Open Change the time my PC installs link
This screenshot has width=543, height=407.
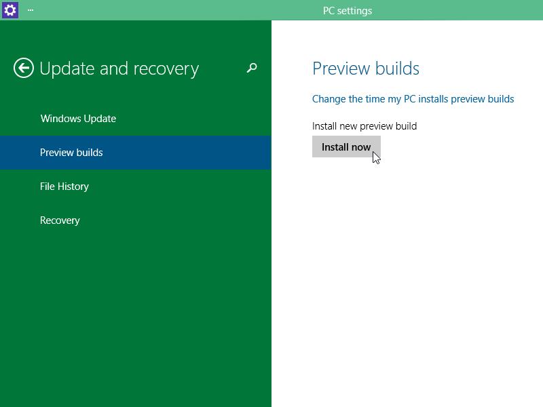click(413, 99)
